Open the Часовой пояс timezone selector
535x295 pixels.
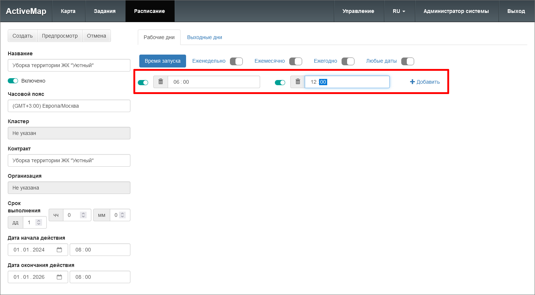coord(69,106)
